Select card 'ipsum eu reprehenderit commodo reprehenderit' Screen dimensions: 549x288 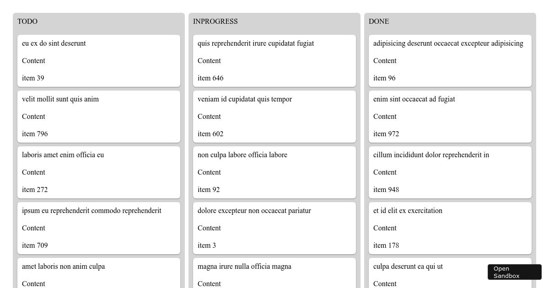(x=99, y=228)
